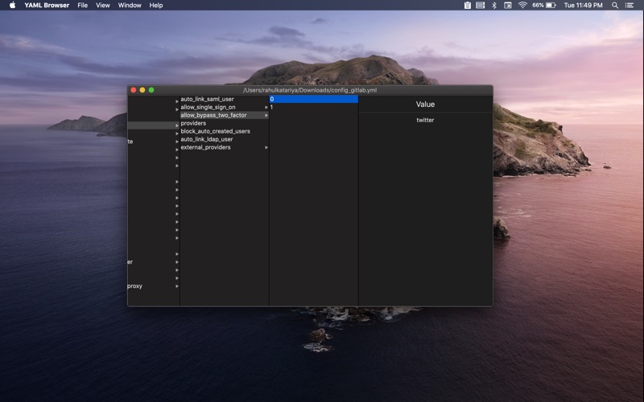Open Spotlight search magnifier
The width and height of the screenshot is (644, 402).
click(x=615, y=6)
